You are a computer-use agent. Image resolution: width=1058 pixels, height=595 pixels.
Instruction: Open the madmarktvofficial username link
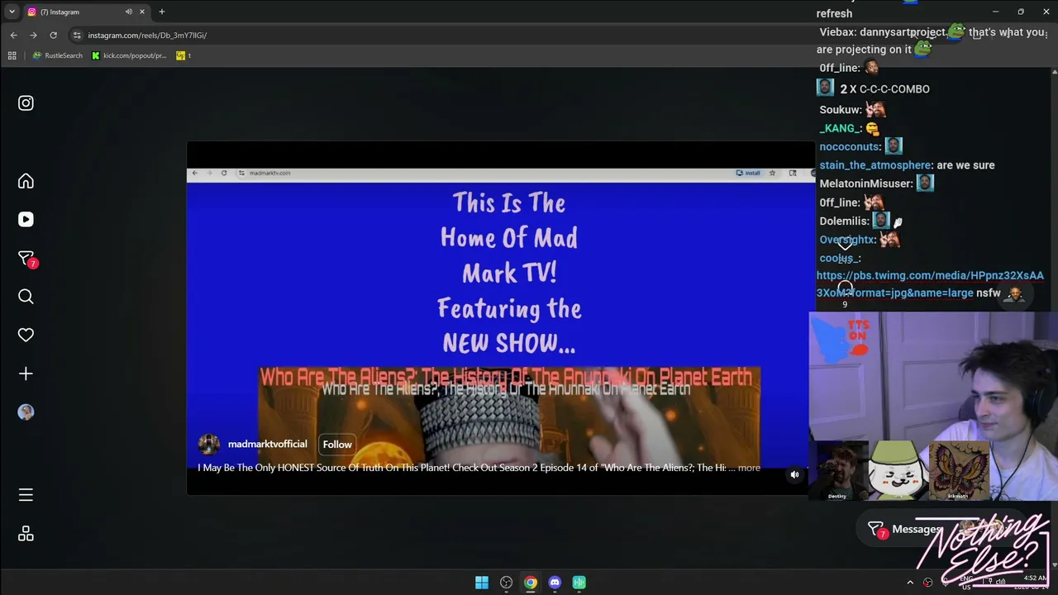[267, 445]
